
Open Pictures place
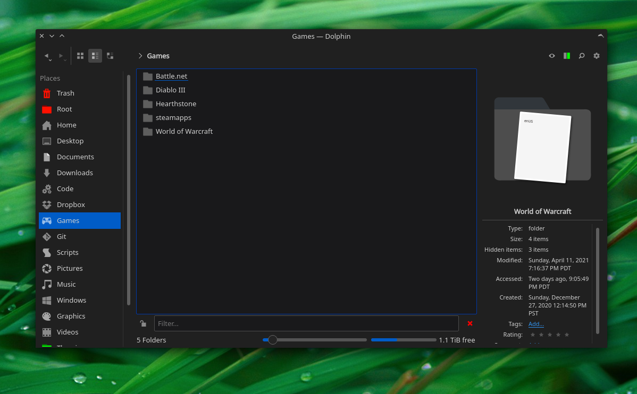point(80,268)
